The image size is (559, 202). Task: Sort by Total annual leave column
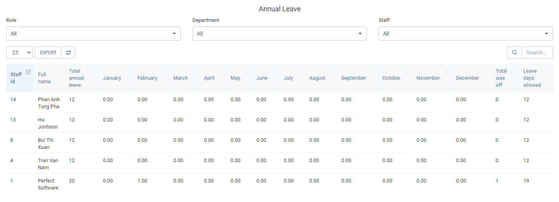point(82,78)
